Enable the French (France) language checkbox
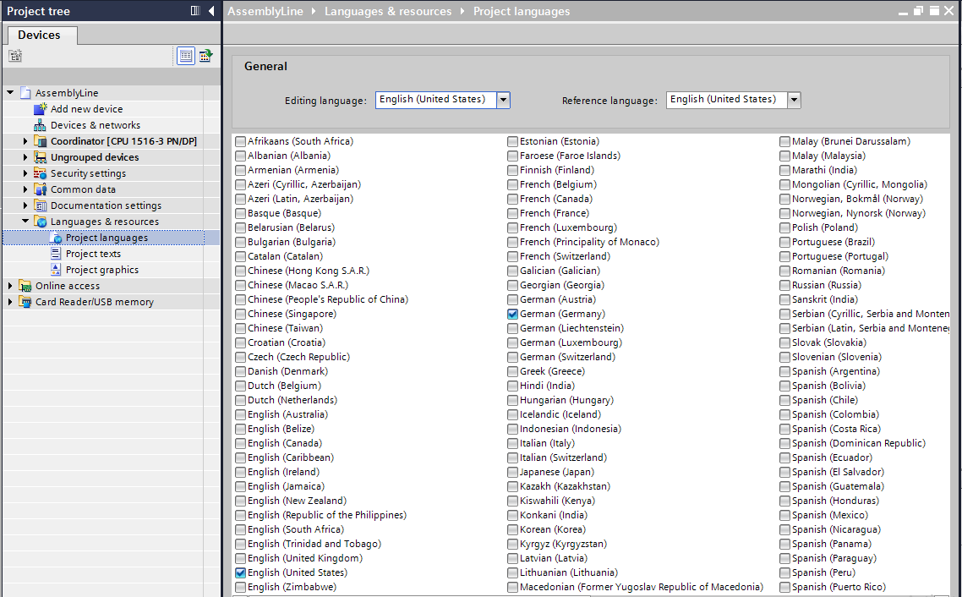962x597 pixels. point(513,213)
